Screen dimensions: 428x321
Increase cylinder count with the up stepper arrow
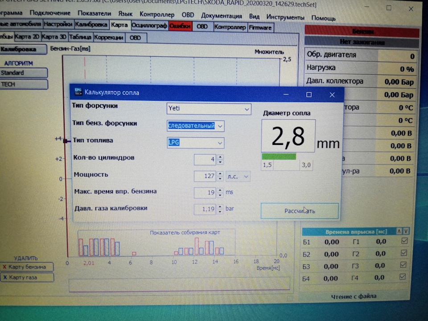[220, 157]
